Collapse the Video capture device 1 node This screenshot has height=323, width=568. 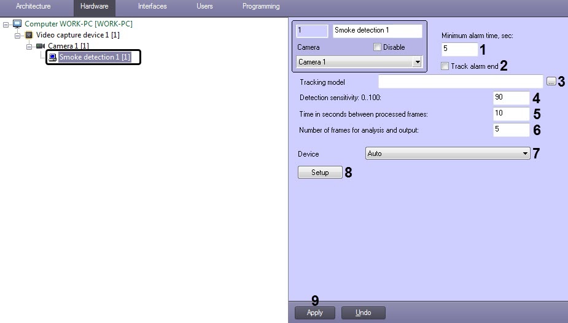pos(18,35)
